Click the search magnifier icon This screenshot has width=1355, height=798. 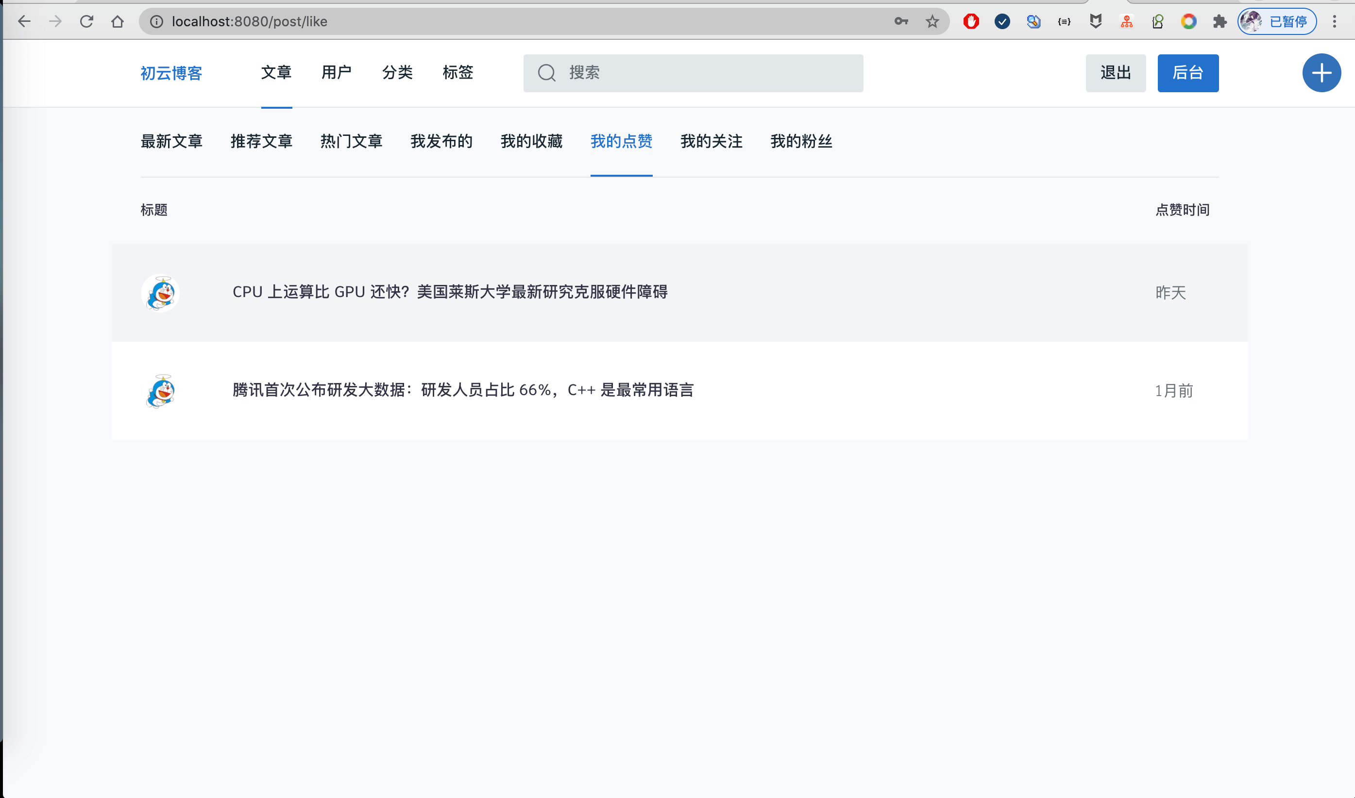click(x=546, y=73)
